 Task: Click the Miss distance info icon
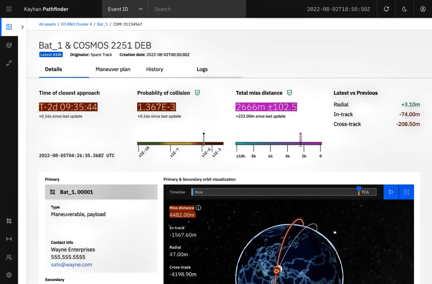click(198, 208)
